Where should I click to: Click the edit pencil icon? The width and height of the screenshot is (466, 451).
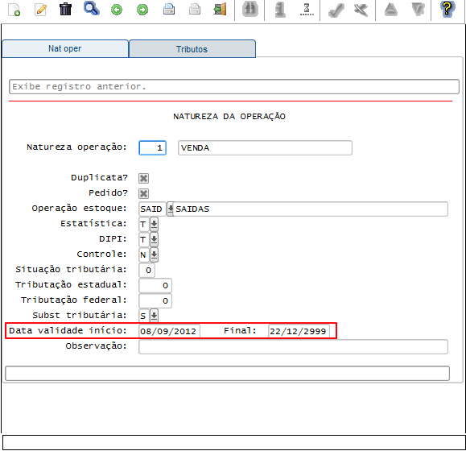pos(40,9)
